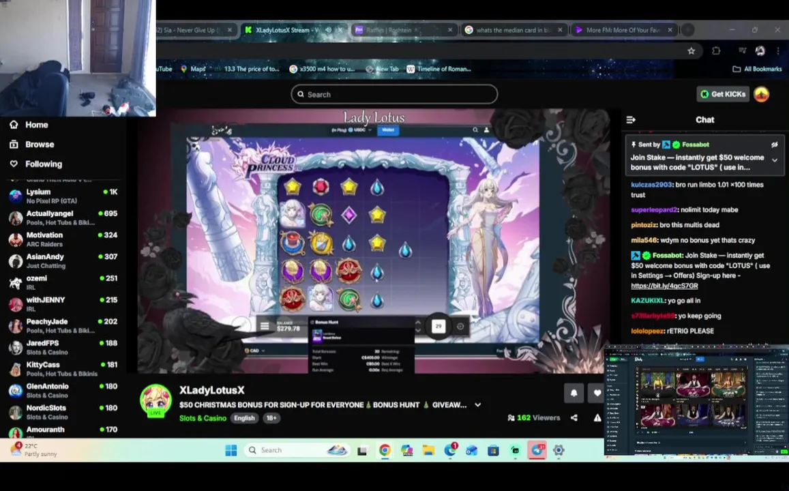Viewport: 789px width, 491px height.
Task: Open Settings gear on taskbar
Action: tap(559, 450)
